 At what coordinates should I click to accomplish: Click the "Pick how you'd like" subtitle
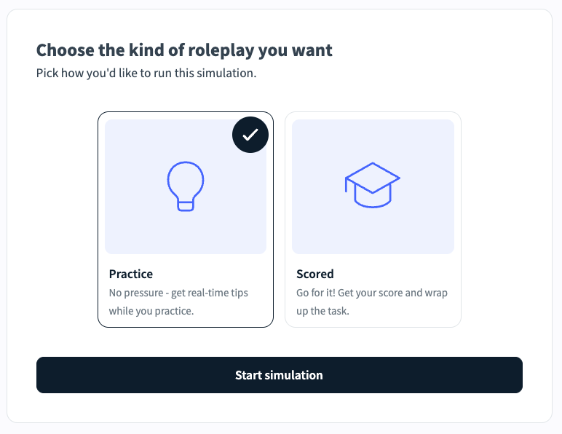[146, 74]
